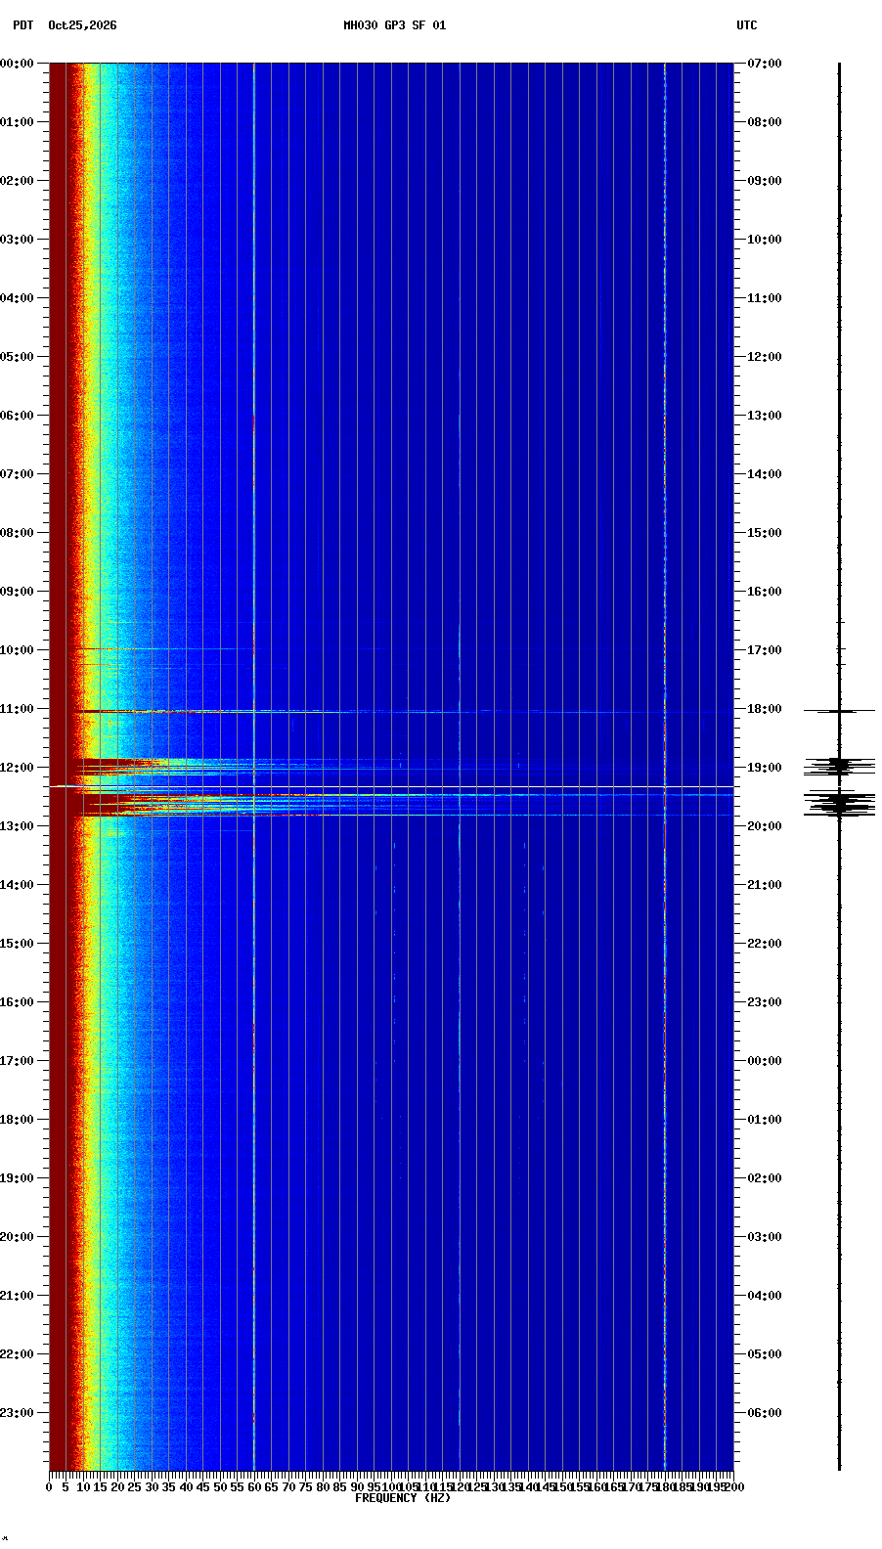The width and height of the screenshot is (882, 1549).
Task: Click the 04:00 UTC label on right
Action: [765, 1296]
